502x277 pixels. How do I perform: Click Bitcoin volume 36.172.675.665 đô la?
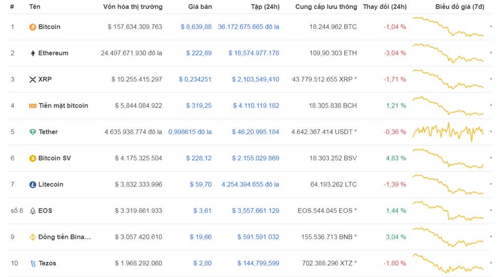click(x=248, y=27)
